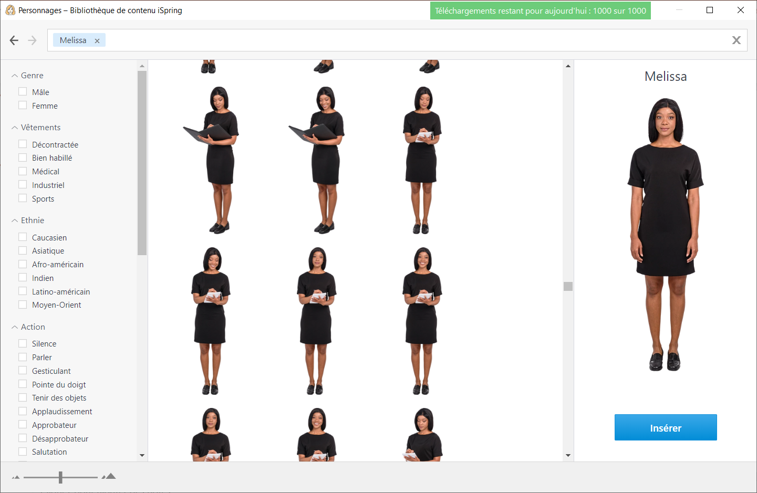
Task: Click inside the character search field
Action: click(410, 40)
